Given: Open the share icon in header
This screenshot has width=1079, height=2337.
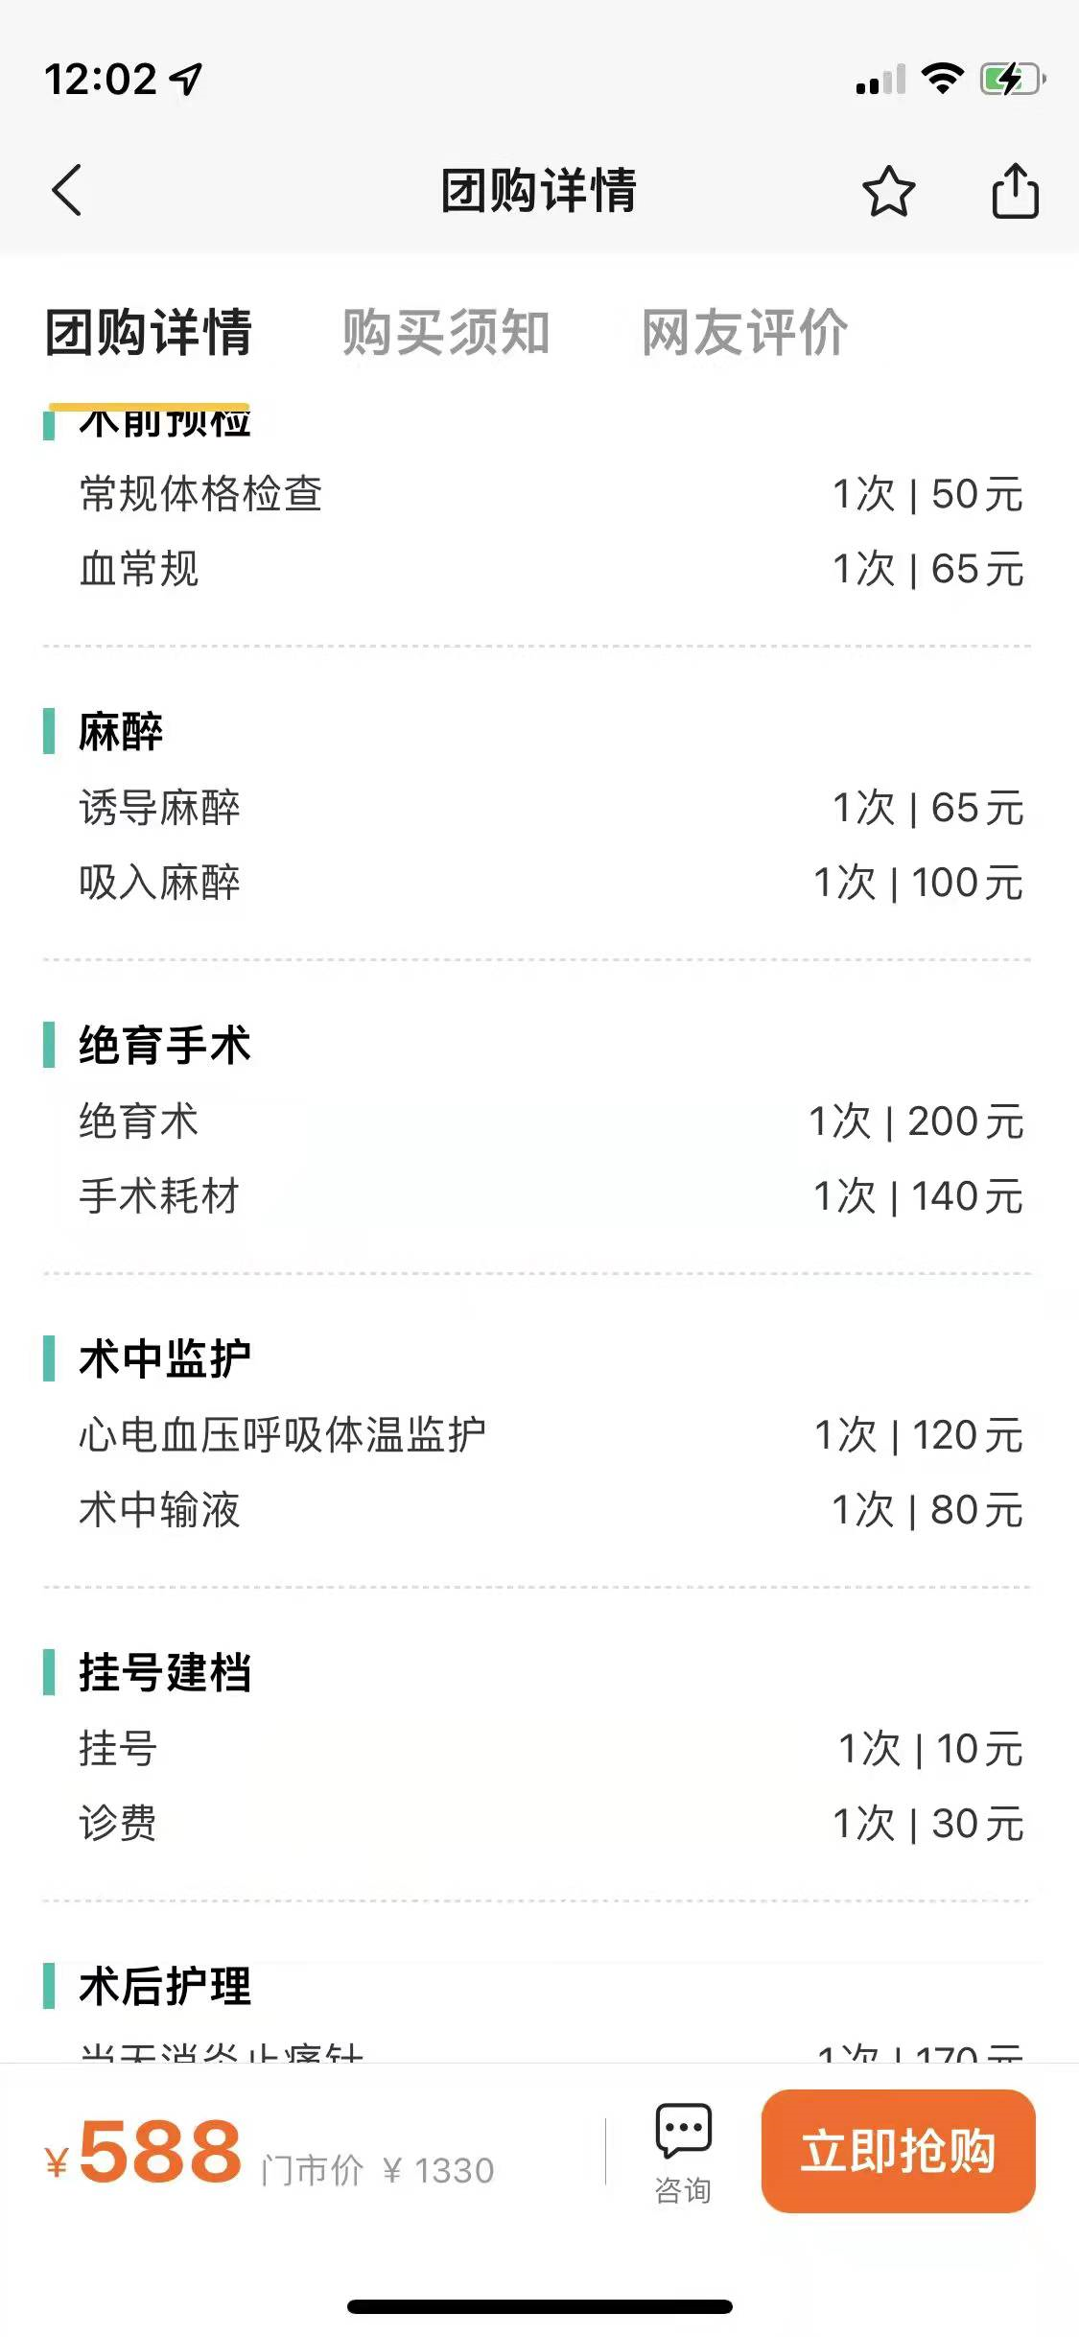Looking at the screenshot, I should (1015, 190).
